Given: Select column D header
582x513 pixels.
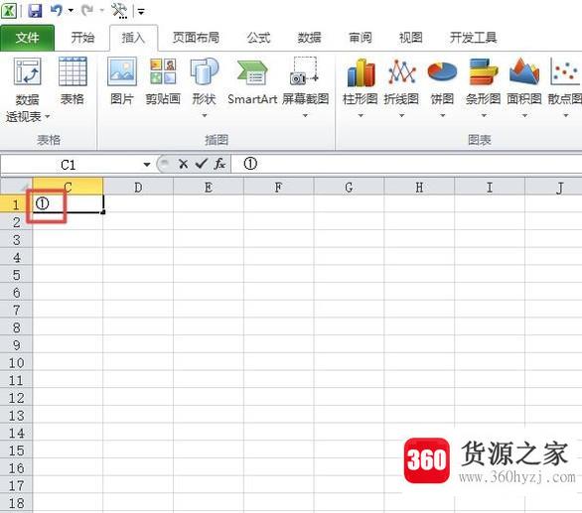Looking at the screenshot, I should [138, 187].
